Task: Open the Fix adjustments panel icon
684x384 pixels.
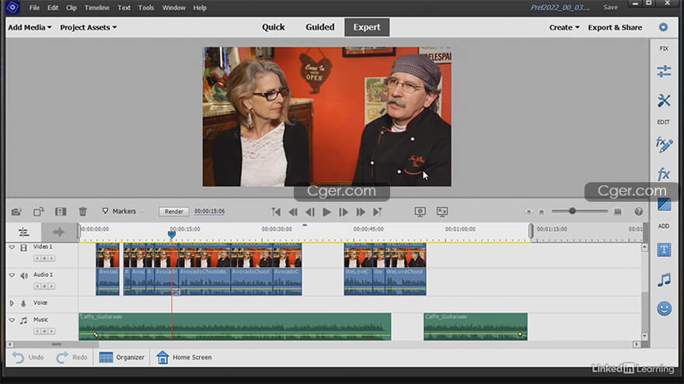Action: (664, 71)
